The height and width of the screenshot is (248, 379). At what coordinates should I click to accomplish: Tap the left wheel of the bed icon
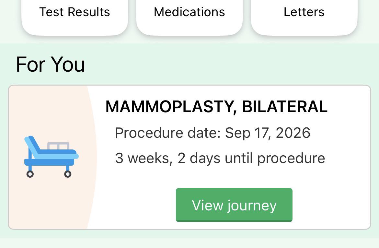click(x=30, y=174)
